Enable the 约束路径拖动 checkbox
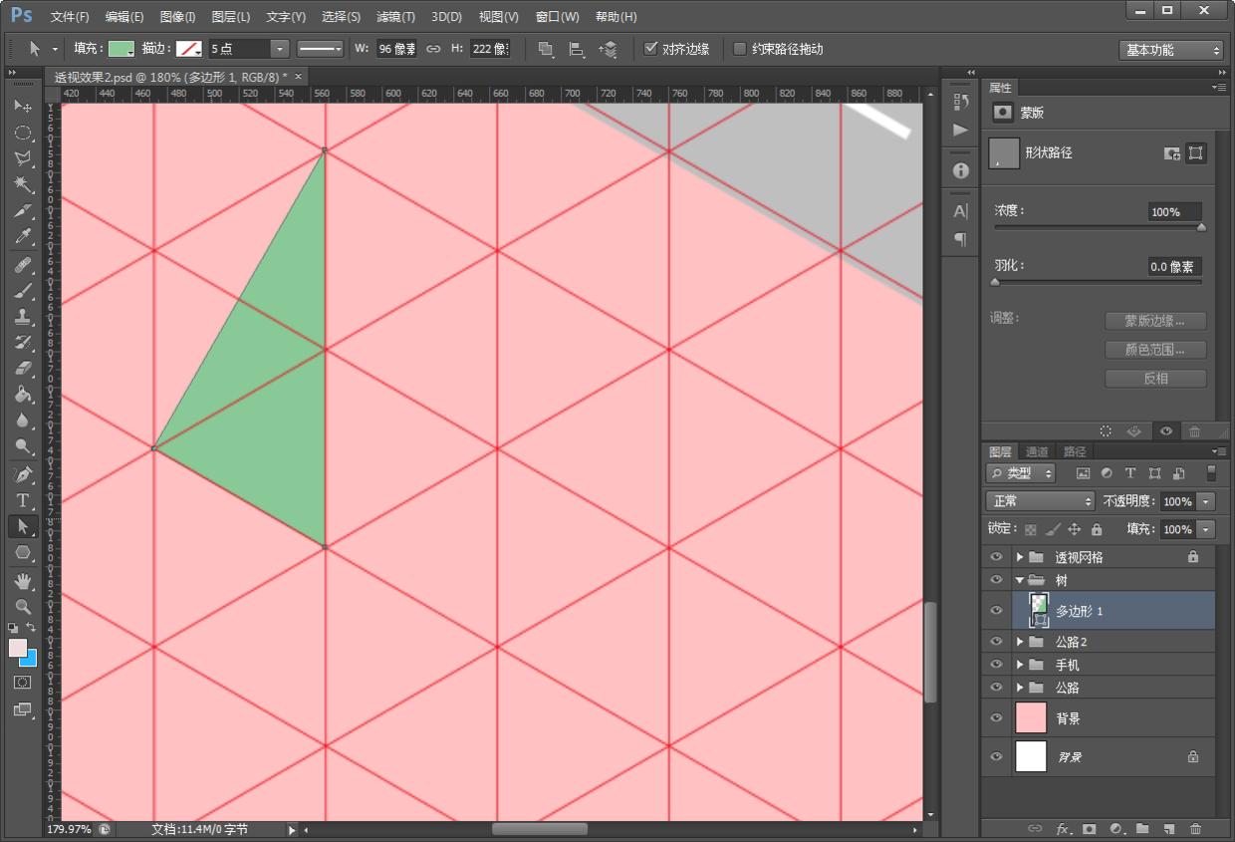This screenshot has width=1235, height=842. (x=740, y=49)
